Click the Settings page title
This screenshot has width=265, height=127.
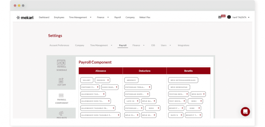pyautogui.click(x=55, y=36)
